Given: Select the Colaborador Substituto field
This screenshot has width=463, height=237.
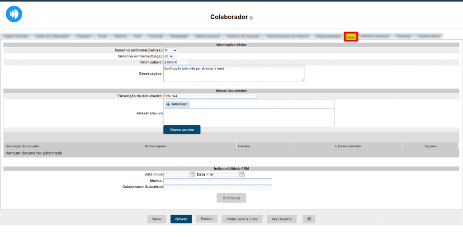Looking at the screenshot, I should coord(217,186).
